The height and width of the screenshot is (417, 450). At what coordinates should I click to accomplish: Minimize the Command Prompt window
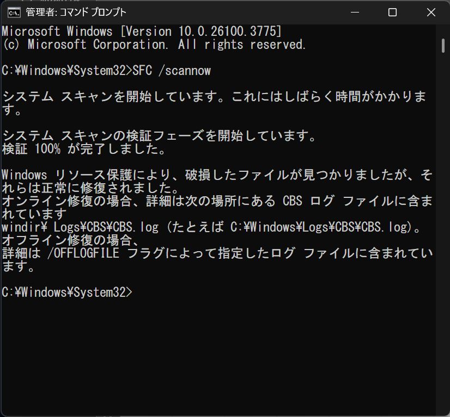(355, 13)
